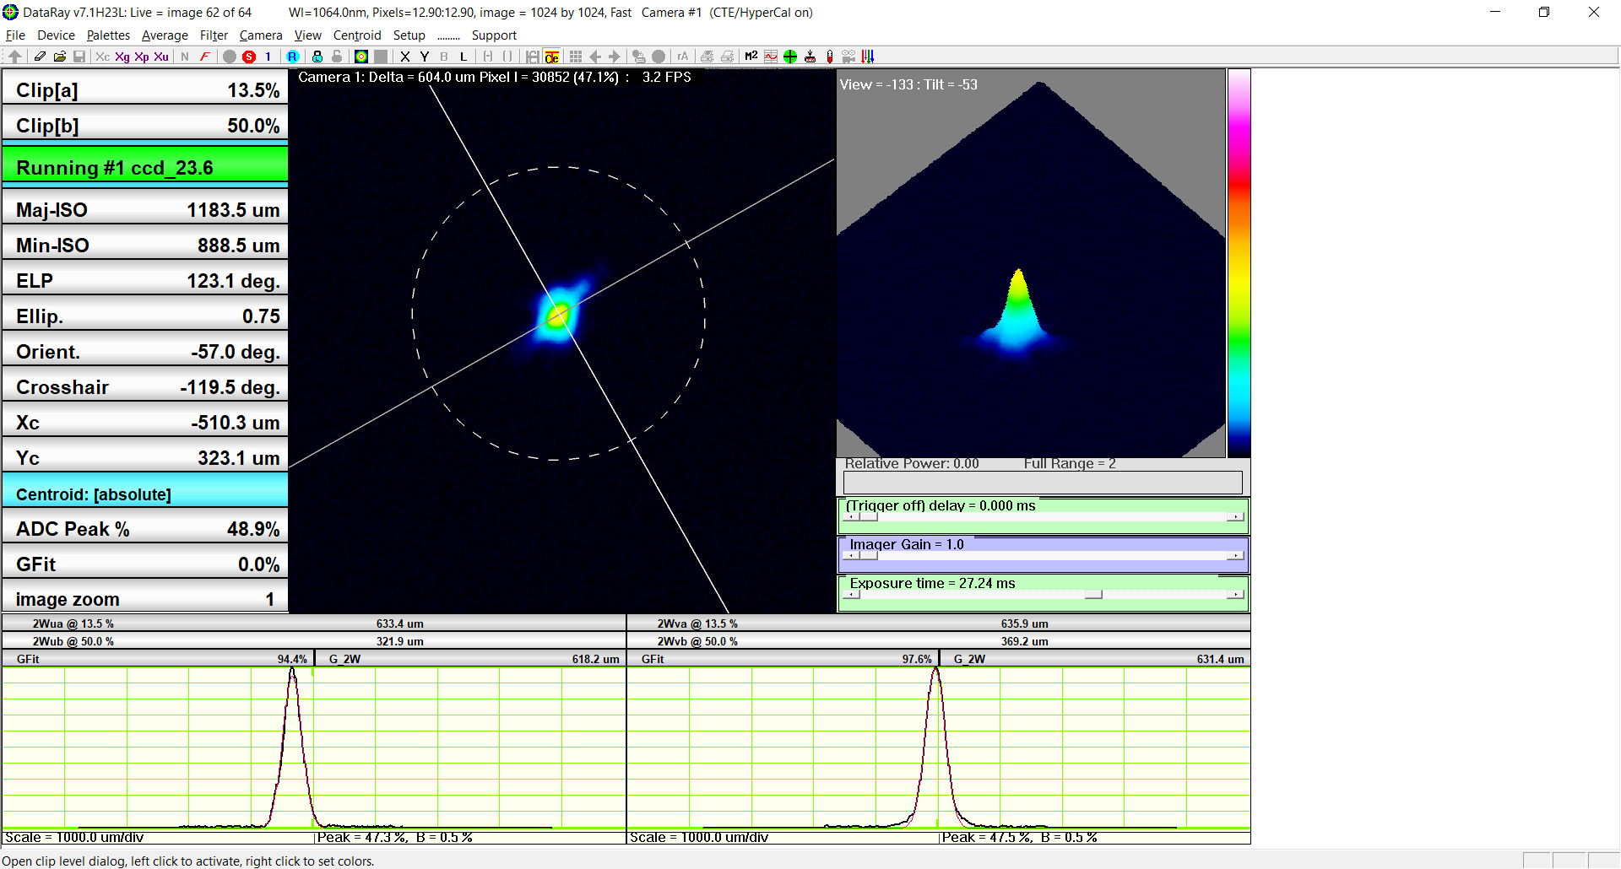Open the View menu
The height and width of the screenshot is (869, 1621).
(307, 35)
